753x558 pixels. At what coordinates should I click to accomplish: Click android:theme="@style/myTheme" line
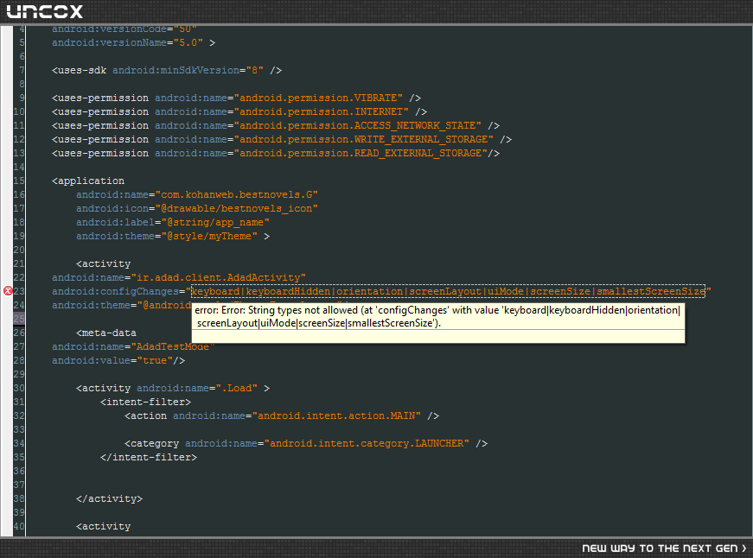(172, 236)
